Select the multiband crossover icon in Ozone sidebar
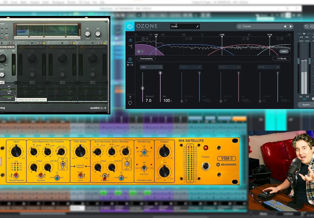The image size is (314, 218). click(130, 40)
